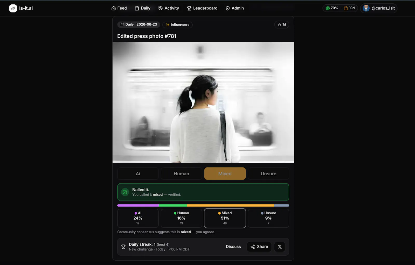Screen dimensions: 415x265
Task: View the Leaderboard
Action: 202,8
